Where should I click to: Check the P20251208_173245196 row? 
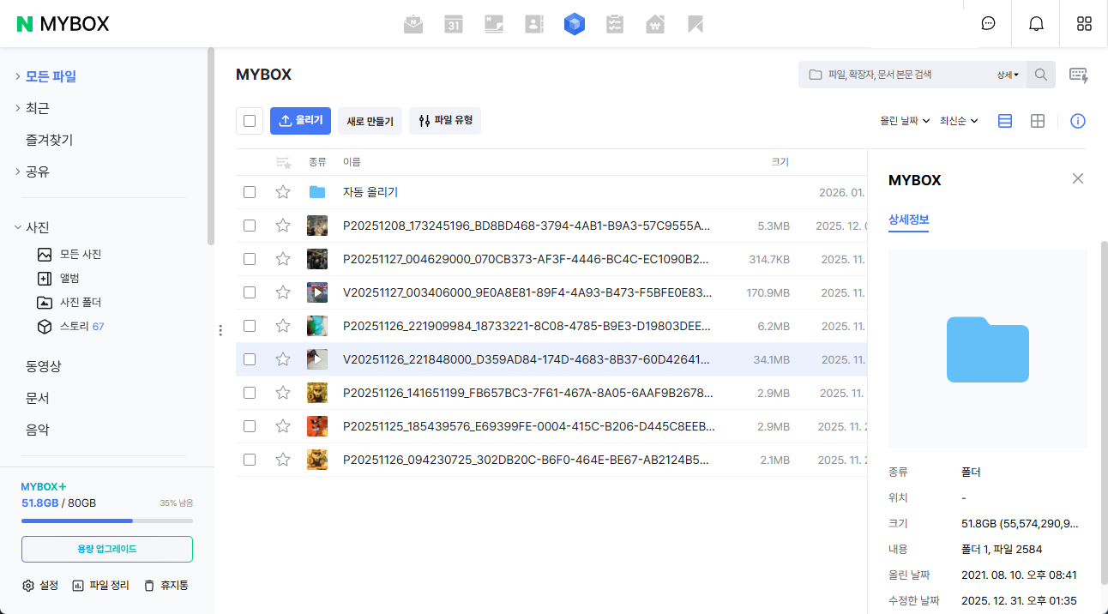pos(250,226)
